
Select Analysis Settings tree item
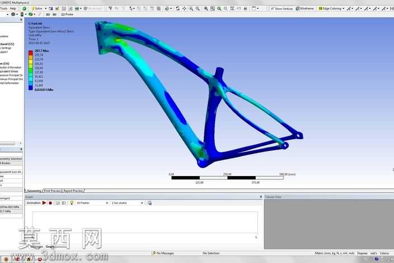pyautogui.click(x=6, y=48)
